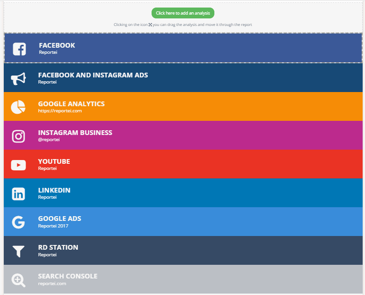Click the drag-analysis hint text

pos(183,25)
